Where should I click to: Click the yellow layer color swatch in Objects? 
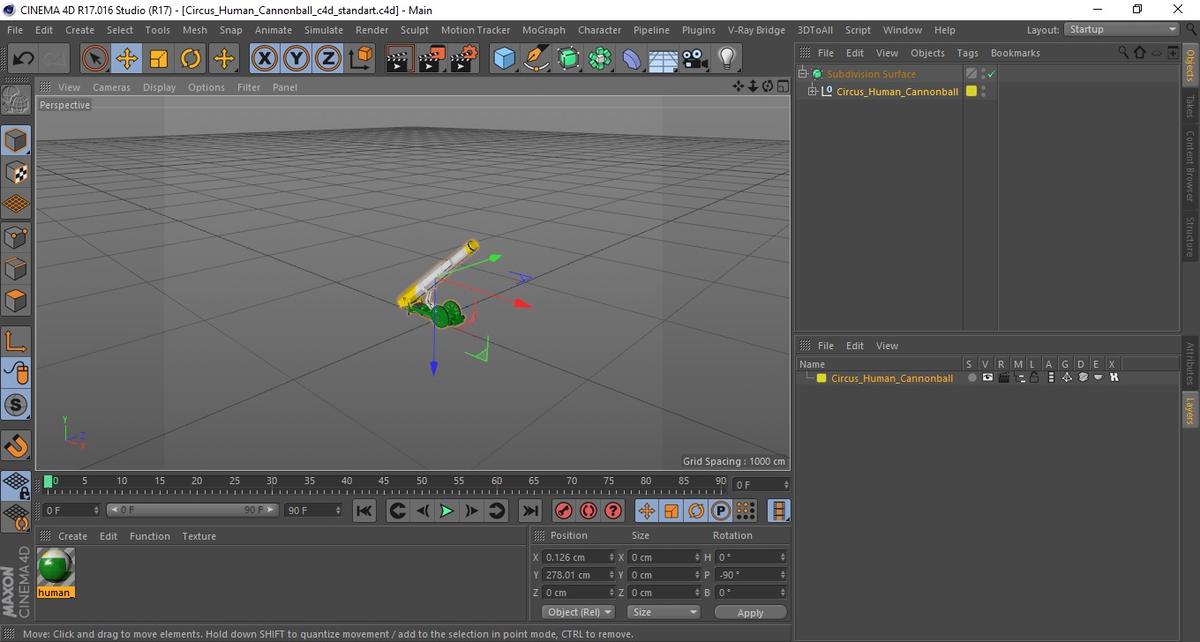[971, 91]
